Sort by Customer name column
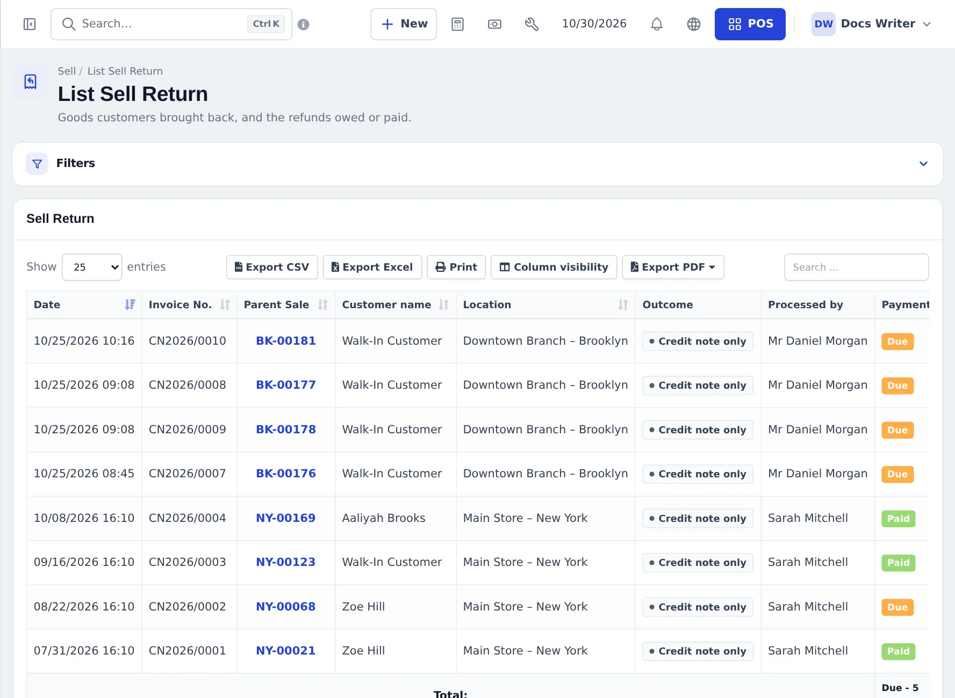 point(396,305)
